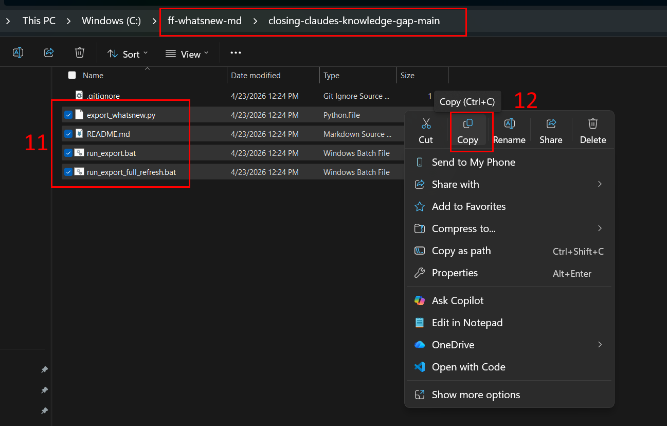Go to This PC in breadcrumb
The image size is (667, 426).
pyautogui.click(x=39, y=21)
